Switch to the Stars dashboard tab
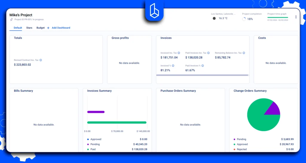 [x=29, y=28]
